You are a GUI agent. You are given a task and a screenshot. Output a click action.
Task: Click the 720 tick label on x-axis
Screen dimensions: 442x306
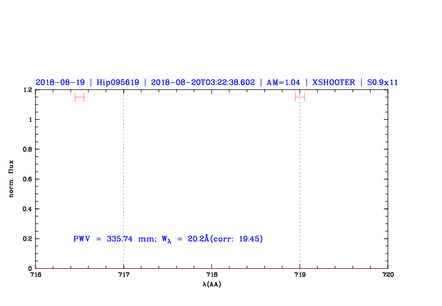[388, 275]
